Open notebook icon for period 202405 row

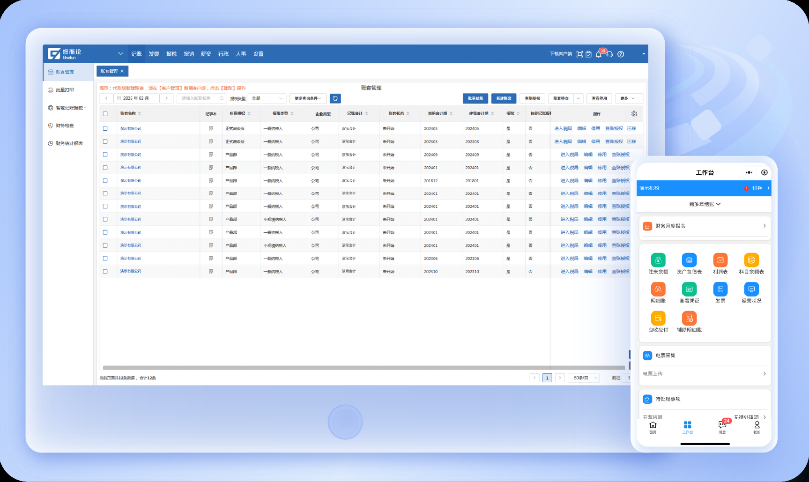(211, 128)
